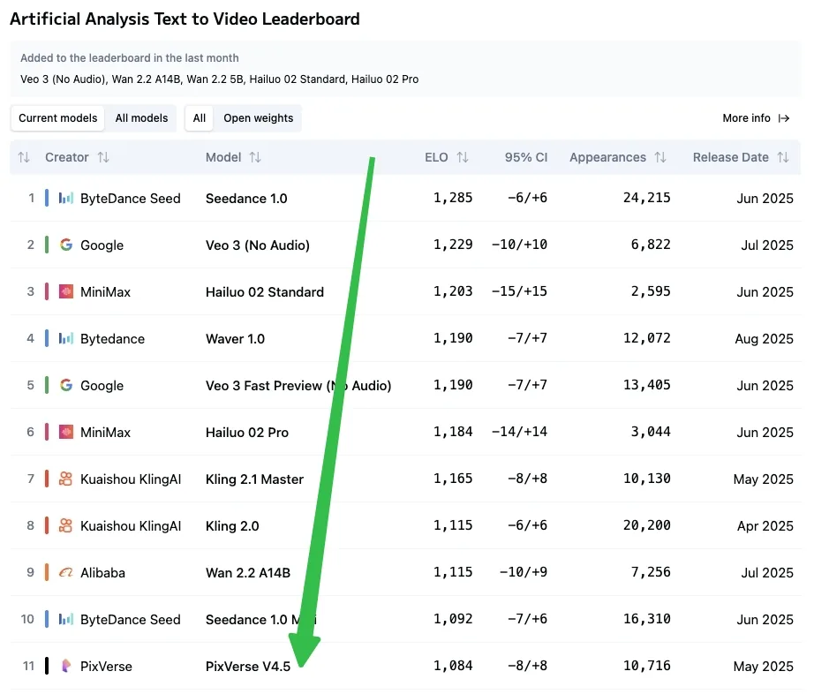Select the All weights filter
Screen dimensions: 814x694
click(200, 118)
